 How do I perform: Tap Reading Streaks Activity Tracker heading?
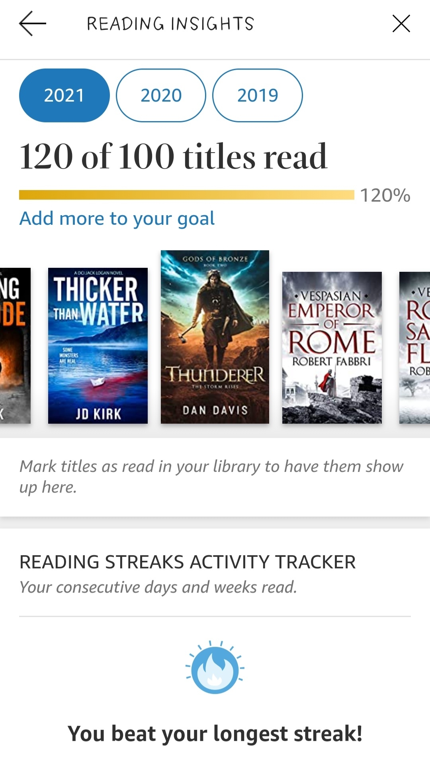[x=188, y=562]
